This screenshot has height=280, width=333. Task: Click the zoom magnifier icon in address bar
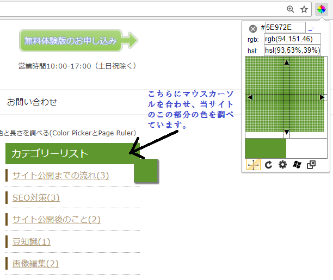point(291,9)
